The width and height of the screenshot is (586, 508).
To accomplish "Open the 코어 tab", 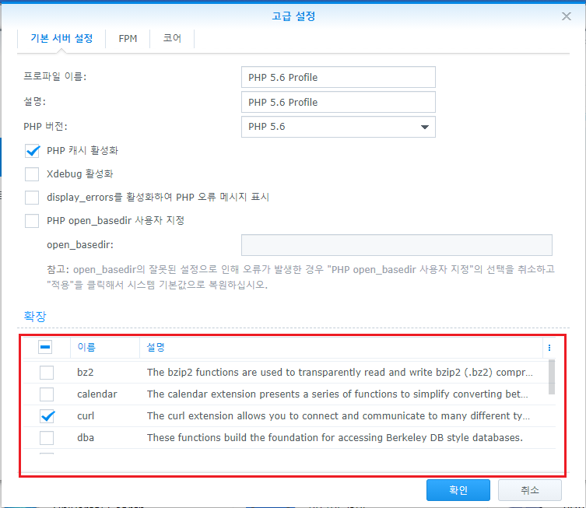I will pyautogui.click(x=172, y=38).
